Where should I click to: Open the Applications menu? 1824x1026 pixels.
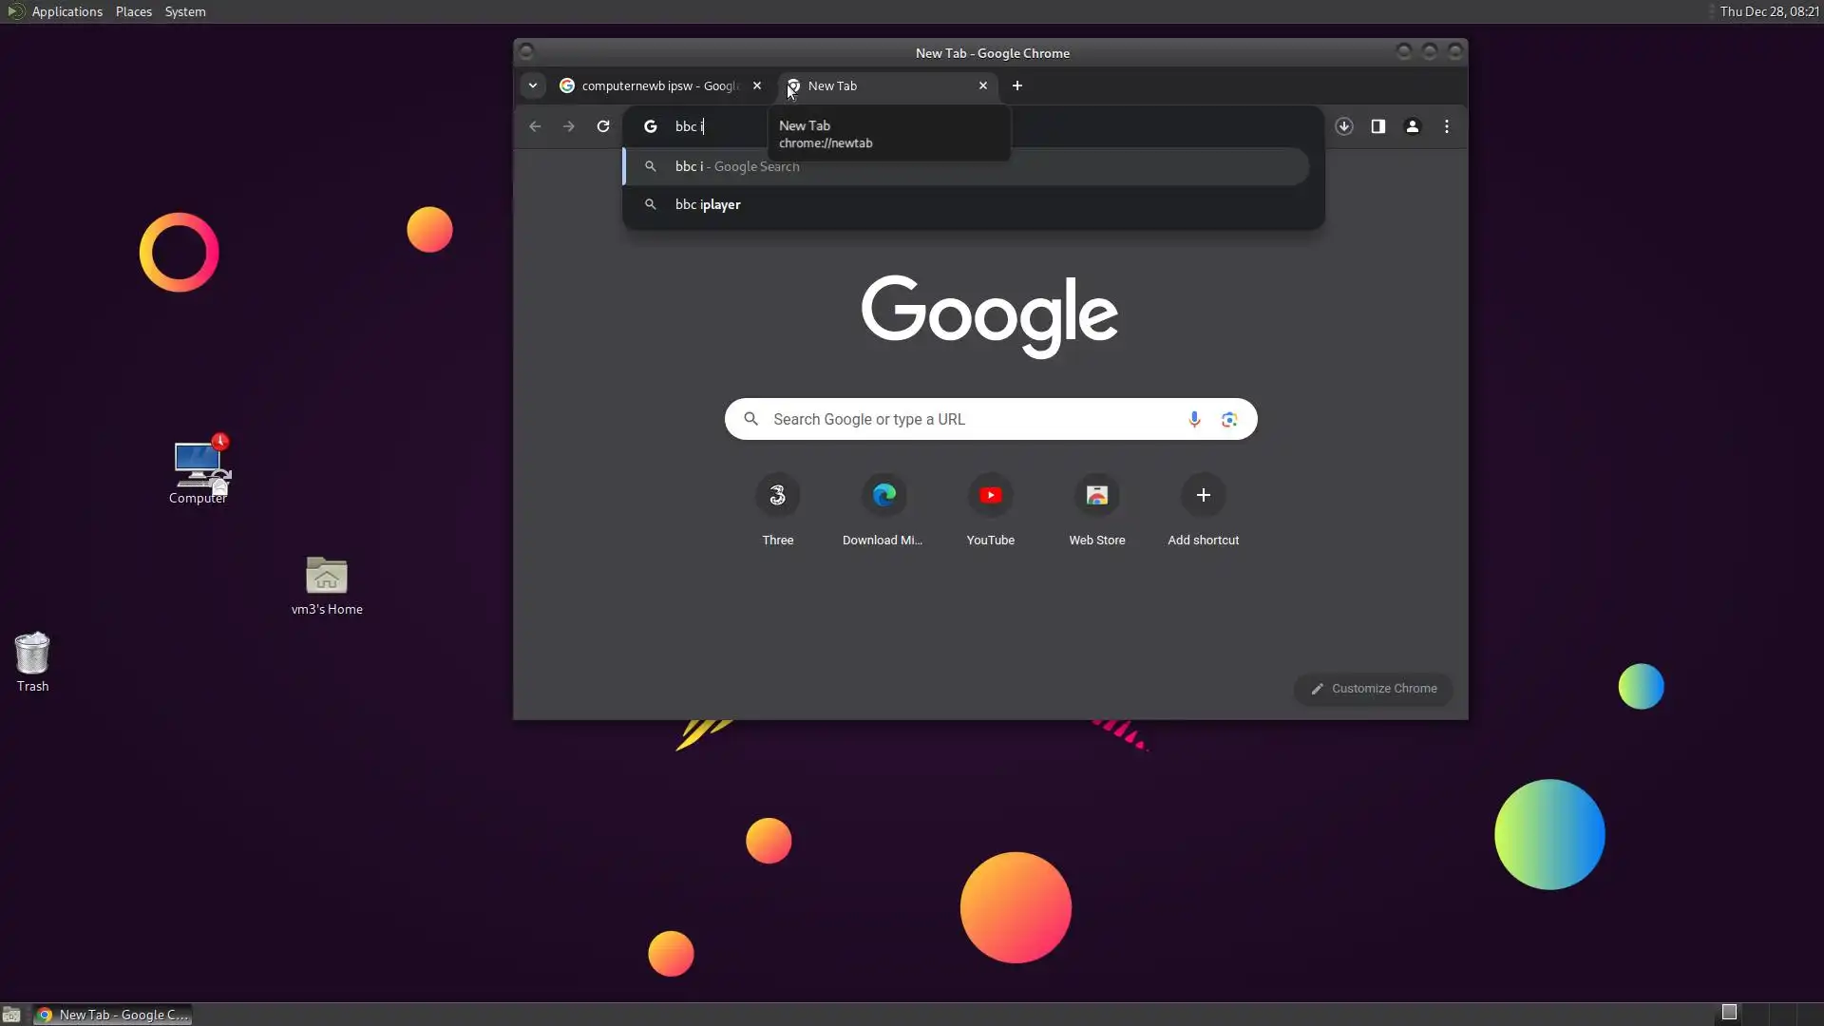(x=66, y=11)
